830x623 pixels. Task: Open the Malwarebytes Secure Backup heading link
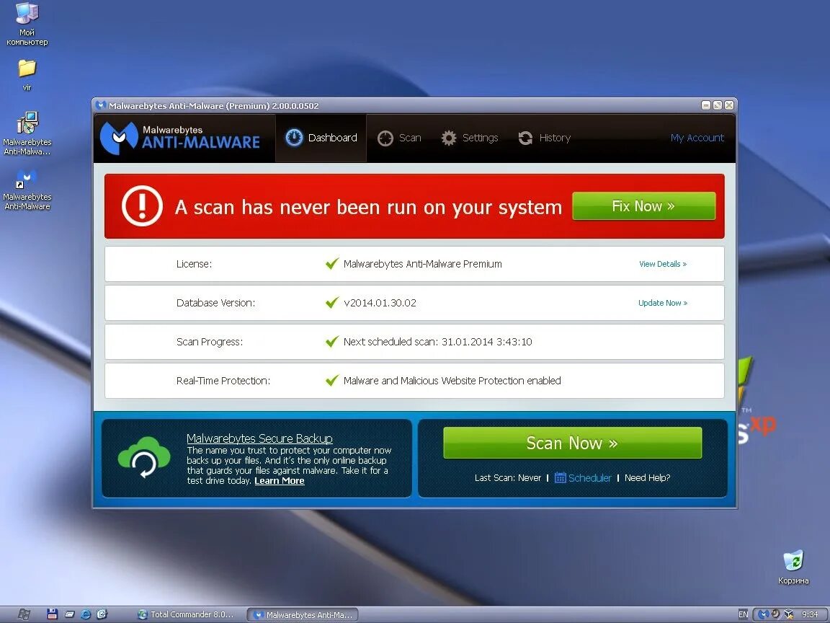pyautogui.click(x=259, y=438)
